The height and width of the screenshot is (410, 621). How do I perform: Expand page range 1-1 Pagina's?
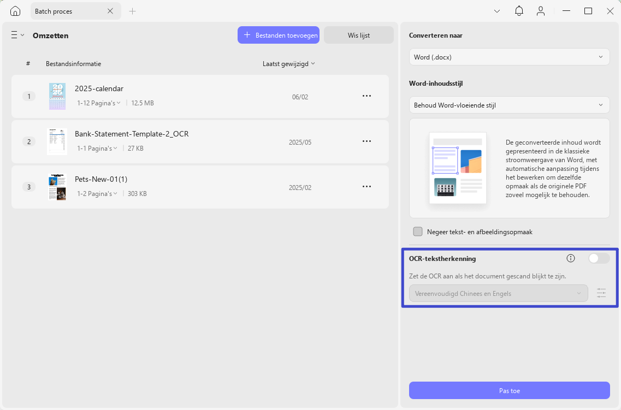[x=97, y=148]
